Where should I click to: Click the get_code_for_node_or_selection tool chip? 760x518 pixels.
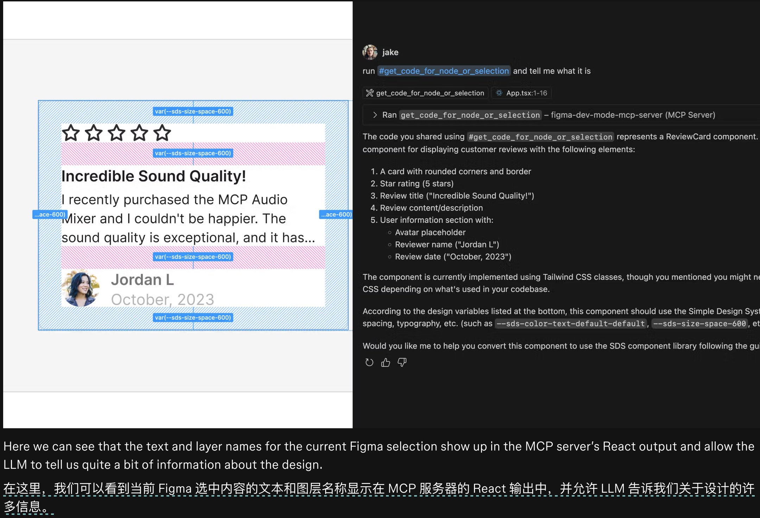coord(425,93)
